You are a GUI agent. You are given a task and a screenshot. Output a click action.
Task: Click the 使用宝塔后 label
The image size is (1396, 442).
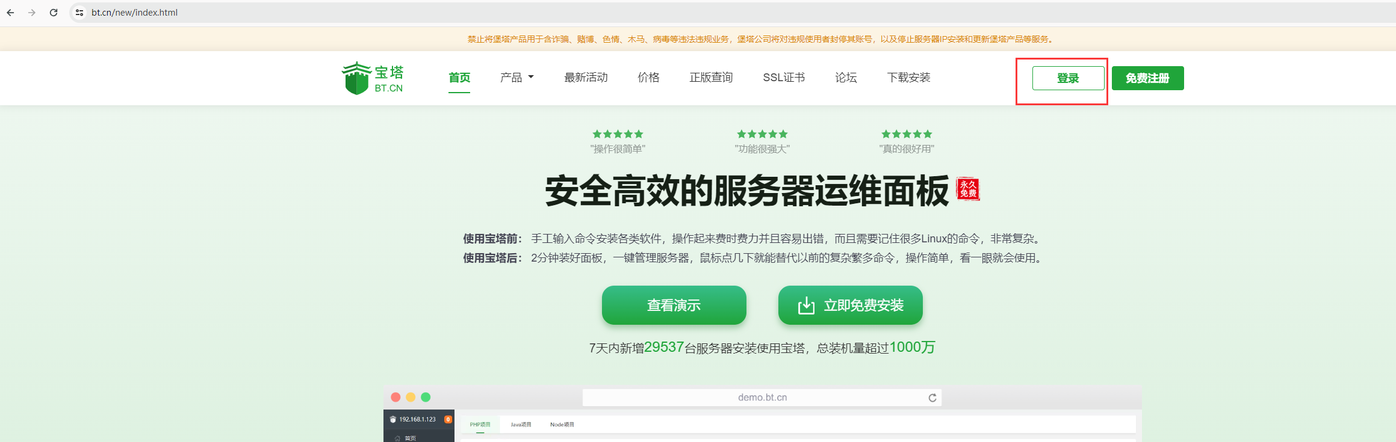click(x=492, y=258)
